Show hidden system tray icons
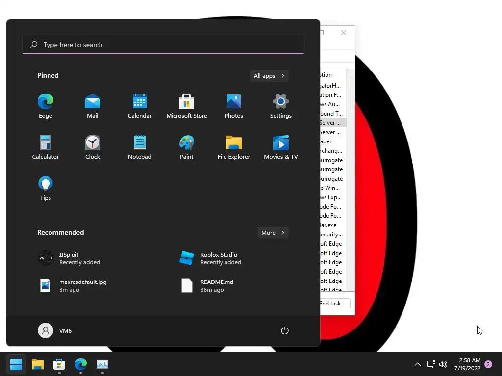 (418, 364)
